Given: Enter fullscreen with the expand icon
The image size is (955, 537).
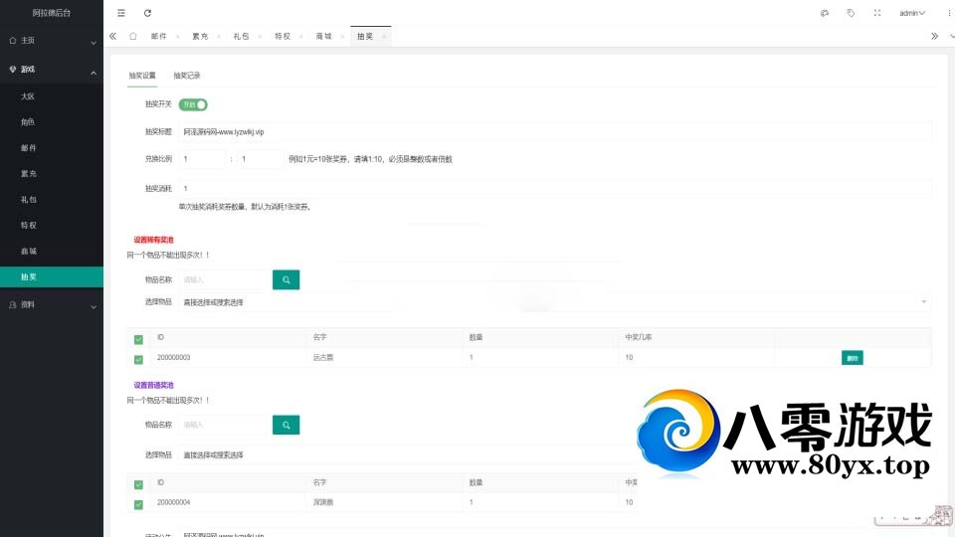Looking at the screenshot, I should click(877, 13).
